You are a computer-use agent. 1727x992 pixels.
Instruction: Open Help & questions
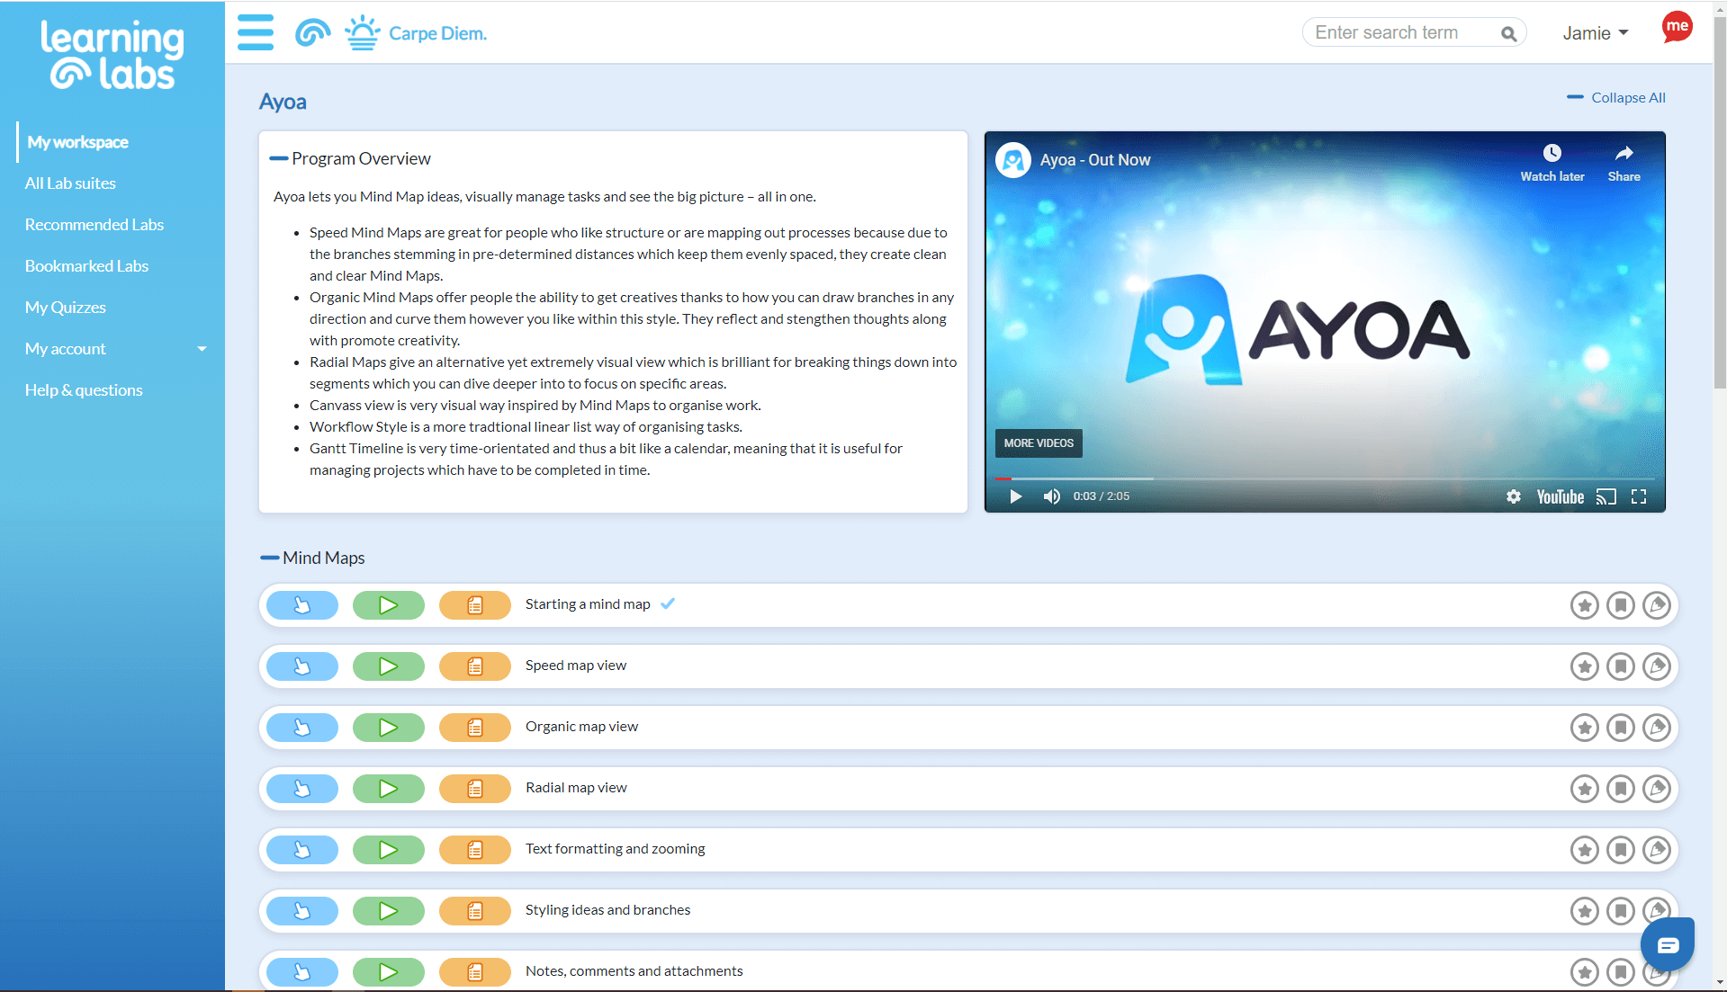coord(84,390)
